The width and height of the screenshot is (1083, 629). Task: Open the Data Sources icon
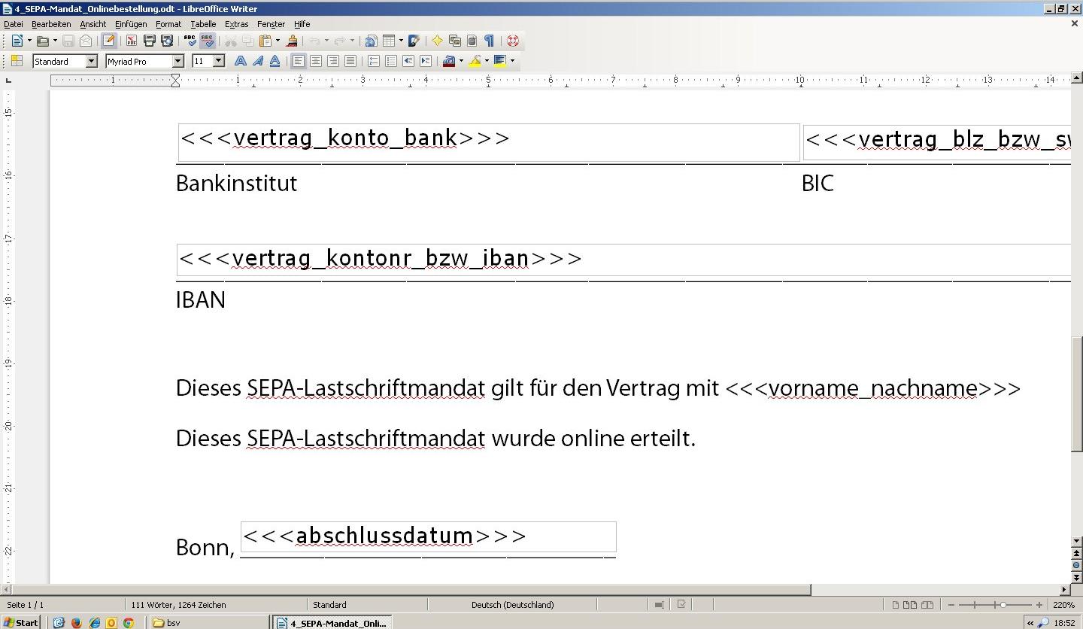[x=472, y=41]
